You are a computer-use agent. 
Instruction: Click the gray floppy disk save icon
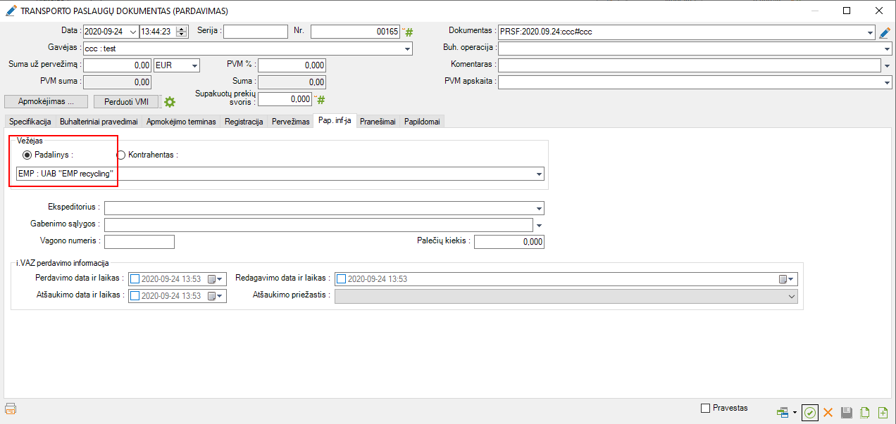pyautogui.click(x=847, y=413)
